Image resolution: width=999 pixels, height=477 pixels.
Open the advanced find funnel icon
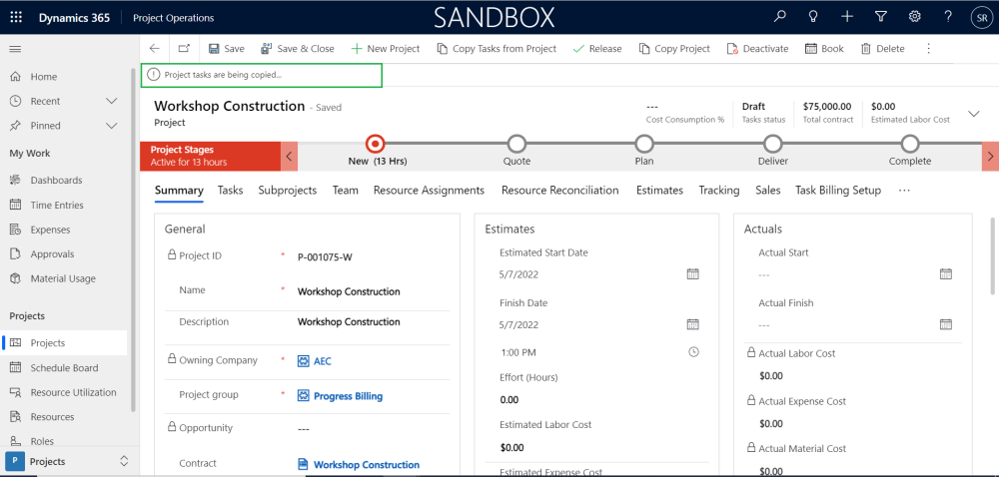pyautogui.click(x=881, y=17)
